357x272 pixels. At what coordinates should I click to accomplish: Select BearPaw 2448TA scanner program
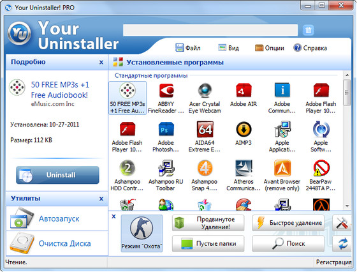[321, 176]
